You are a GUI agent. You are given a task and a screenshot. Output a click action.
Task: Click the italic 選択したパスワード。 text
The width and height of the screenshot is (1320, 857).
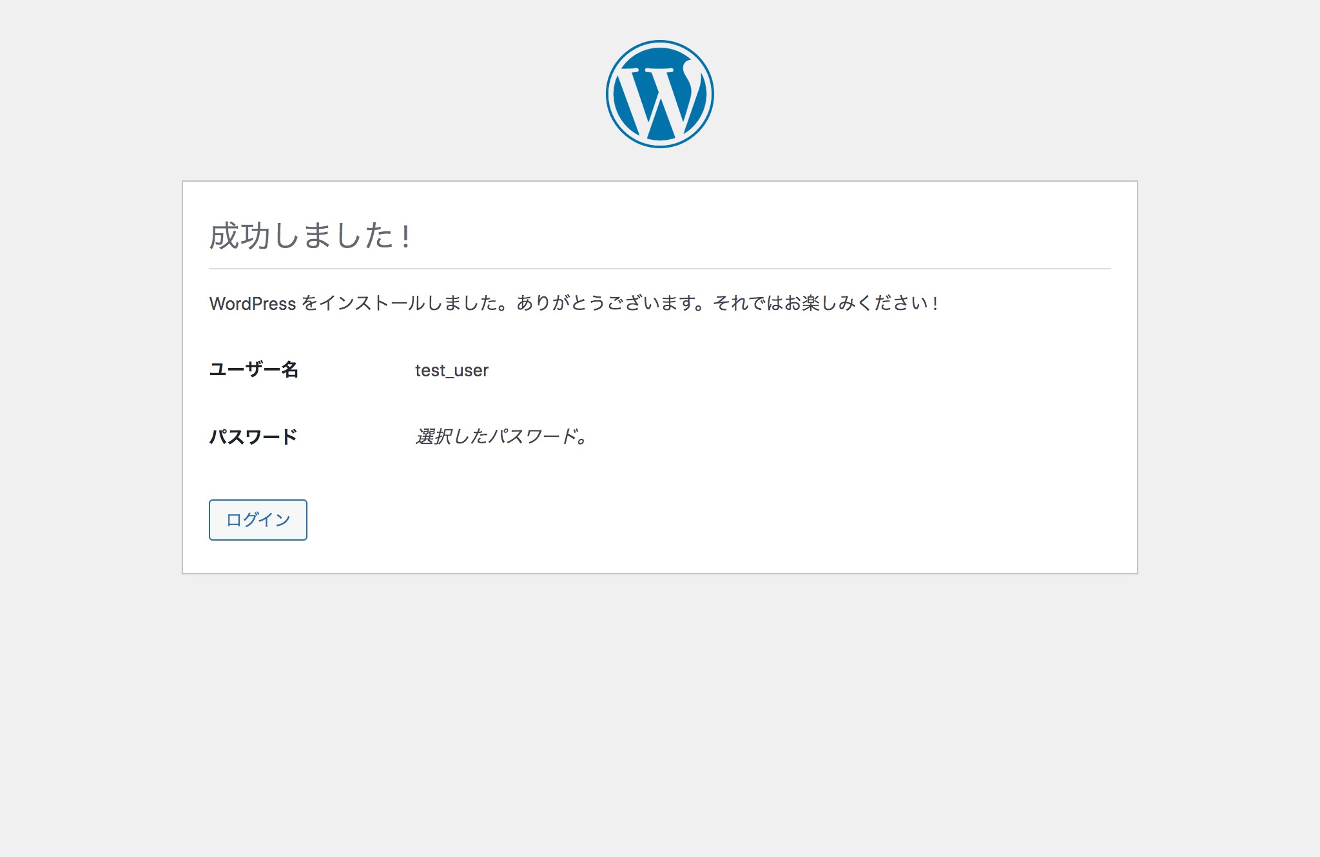[x=501, y=437]
